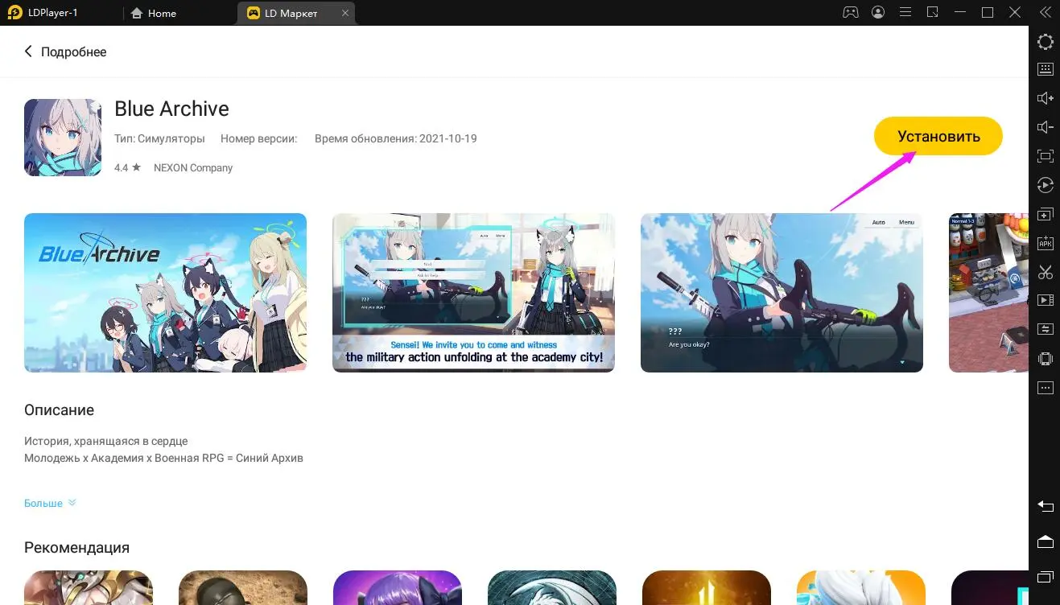
Task: Open the helmet soldier recommended app
Action: (243, 587)
